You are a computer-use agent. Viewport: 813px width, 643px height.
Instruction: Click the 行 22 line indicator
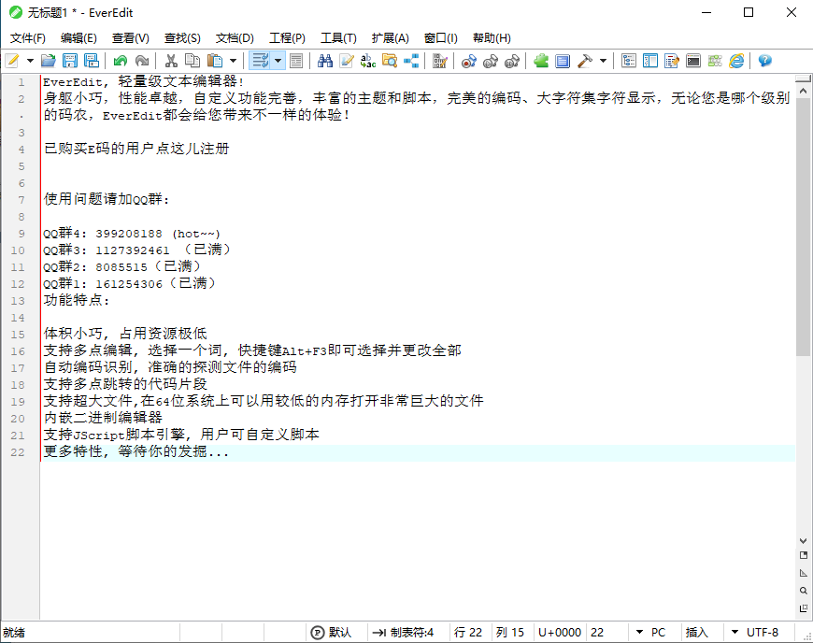tap(468, 633)
